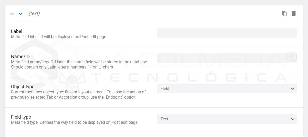
Task: Click the "Label" setting heading
Action: click(16, 31)
